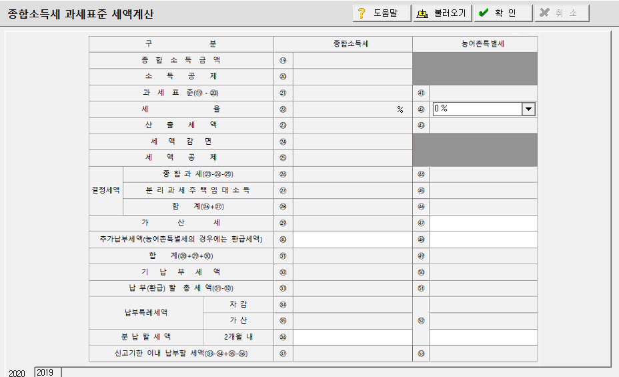Click the 종합과세(㉓-㉔-㉕) row label
619x377 pixels.
(198, 174)
